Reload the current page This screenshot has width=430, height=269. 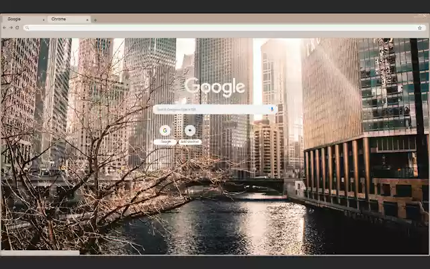coord(17,28)
